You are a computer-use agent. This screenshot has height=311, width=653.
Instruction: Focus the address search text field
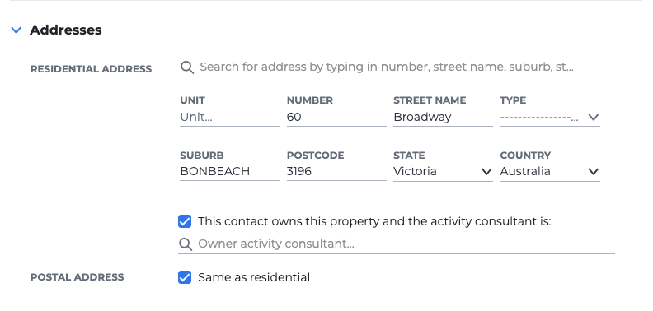click(399, 67)
